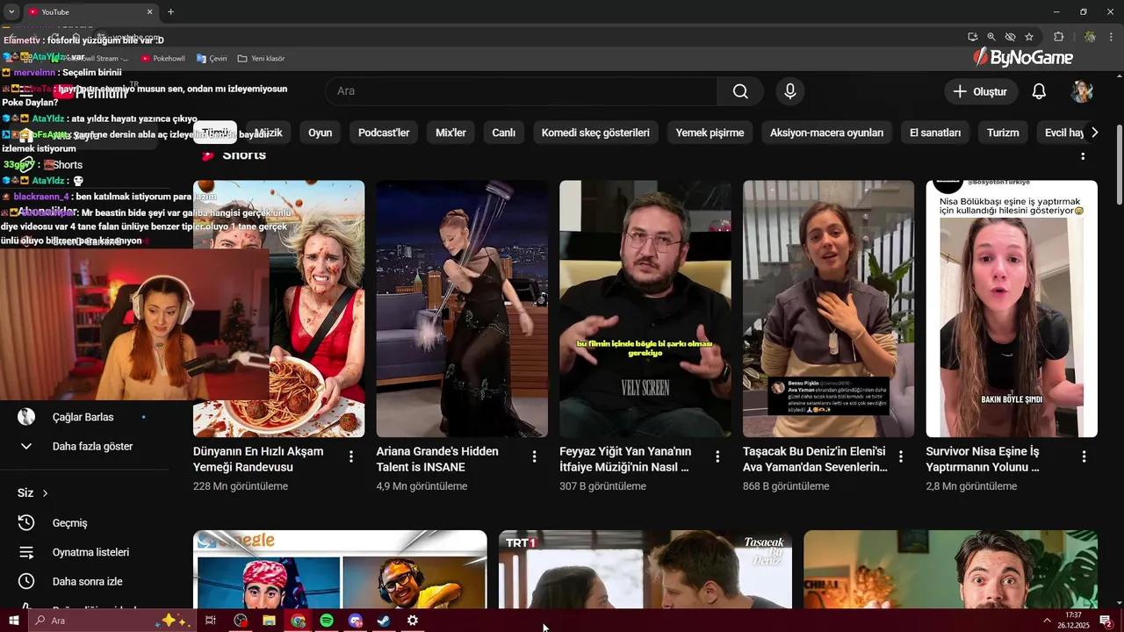This screenshot has width=1124, height=632.
Task: Open the Yeni klasör bookmark folder
Action: [262, 59]
